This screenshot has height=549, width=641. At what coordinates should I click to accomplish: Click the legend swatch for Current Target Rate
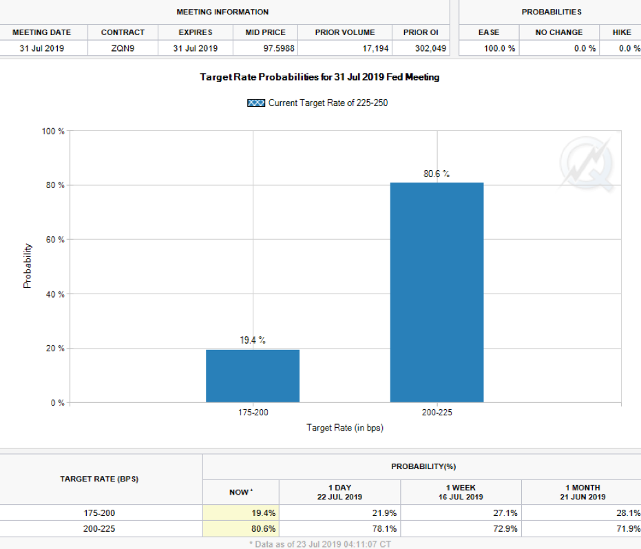click(x=256, y=103)
